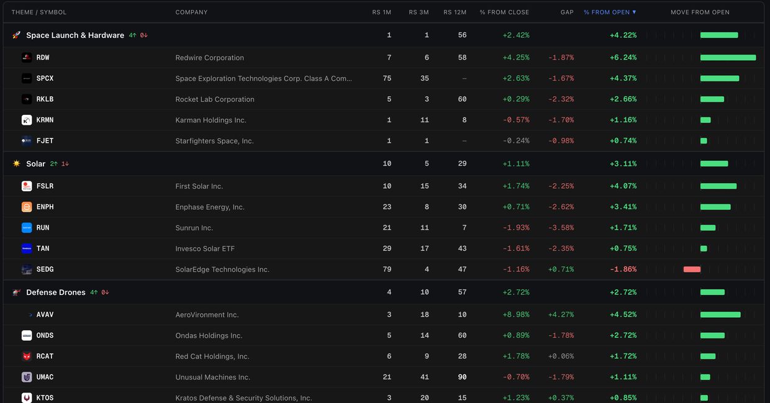Viewport: 770px width, 403px height.
Task: Click the 2↑ 1↓ counter beside Solar
Action: [60, 164]
